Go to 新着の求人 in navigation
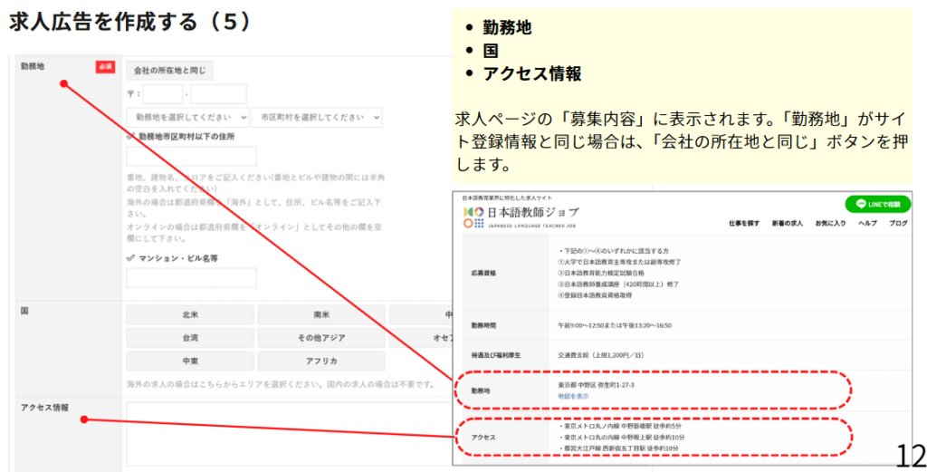 pyautogui.click(x=787, y=223)
